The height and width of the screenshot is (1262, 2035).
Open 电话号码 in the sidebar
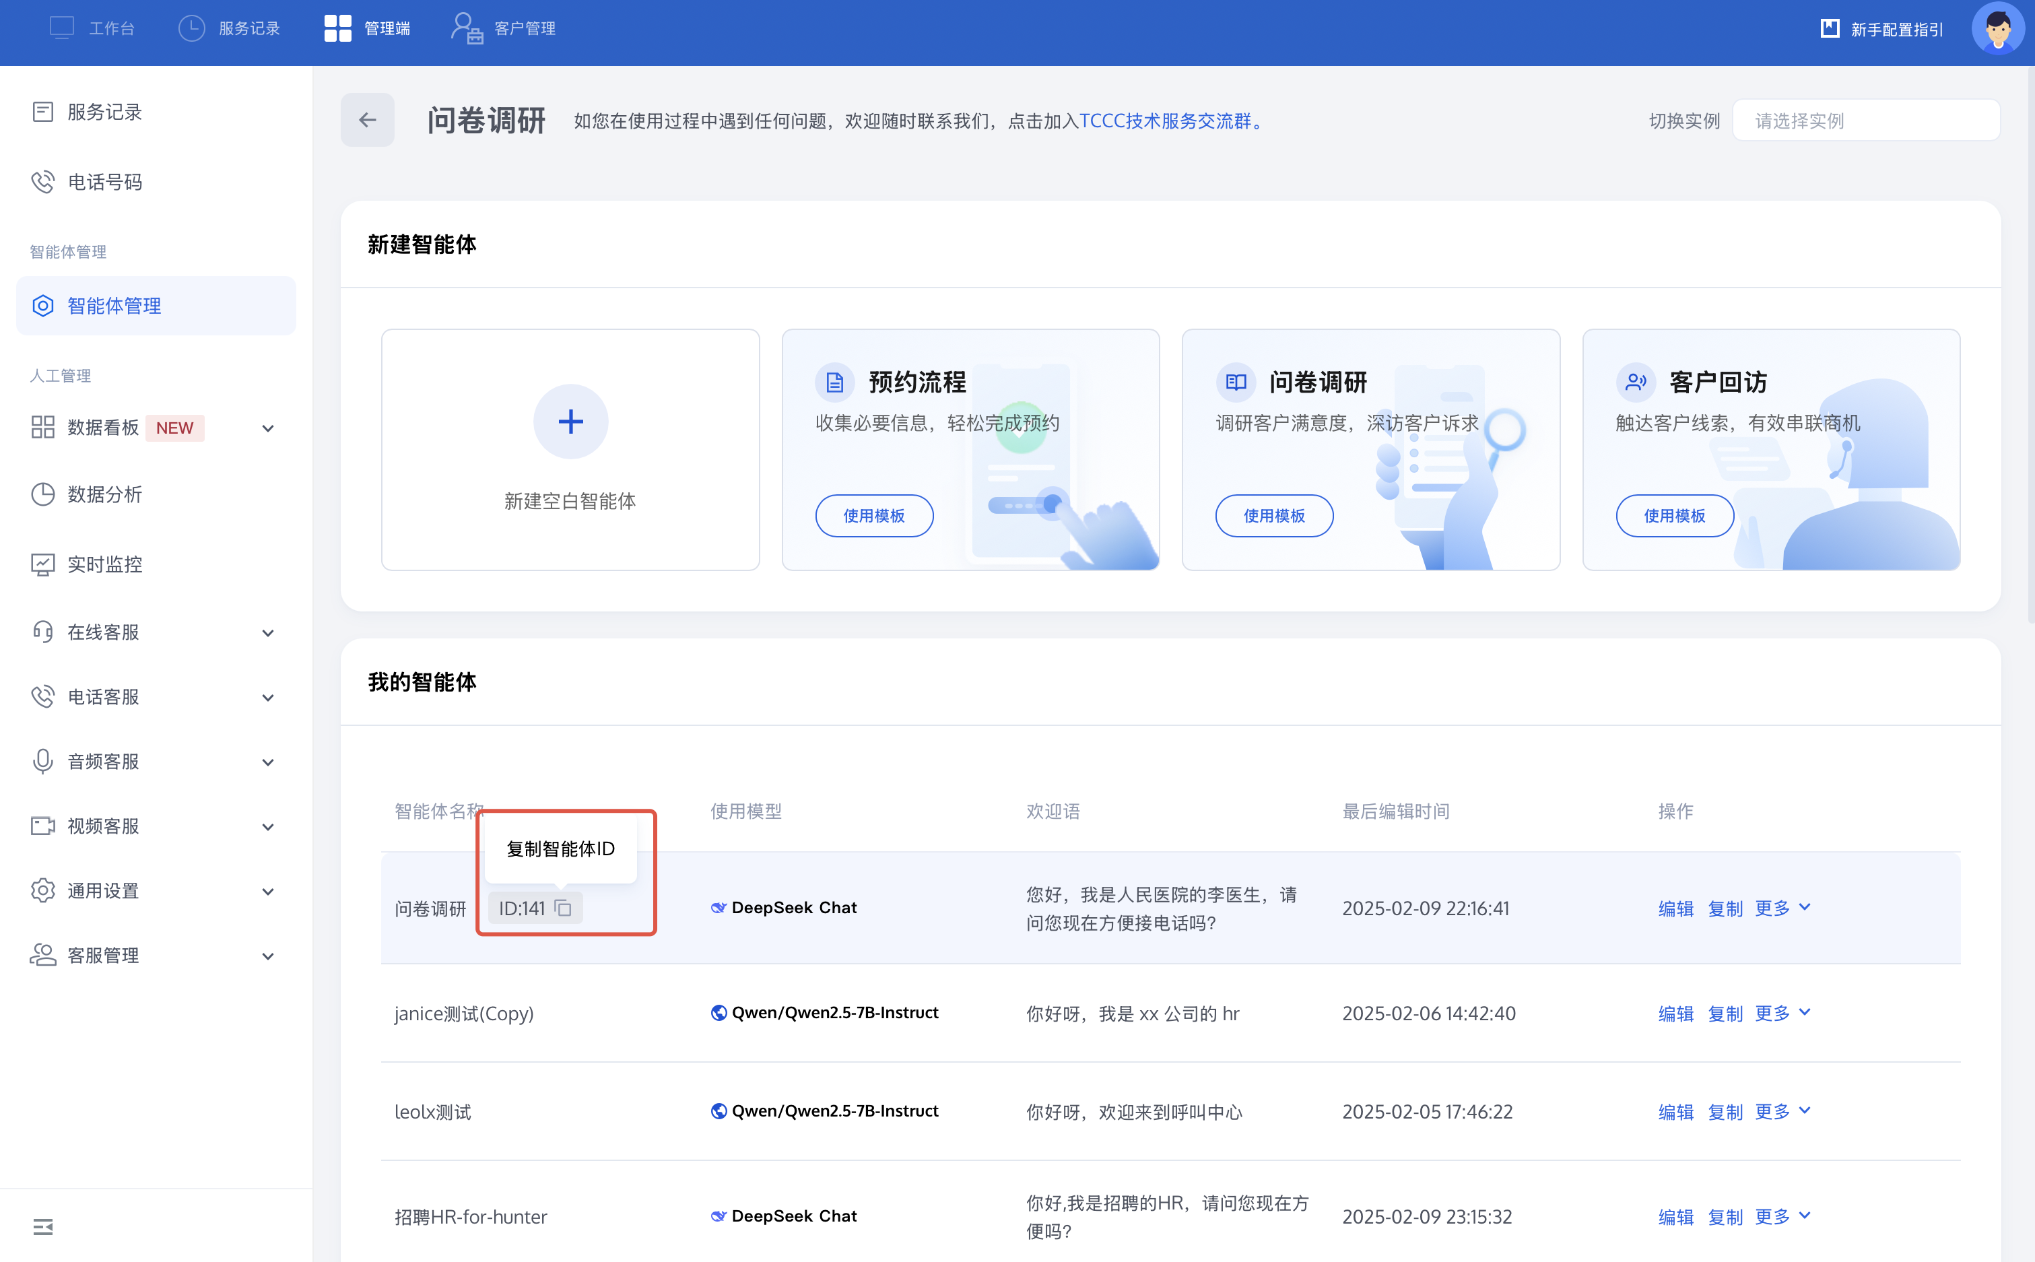tap(104, 182)
